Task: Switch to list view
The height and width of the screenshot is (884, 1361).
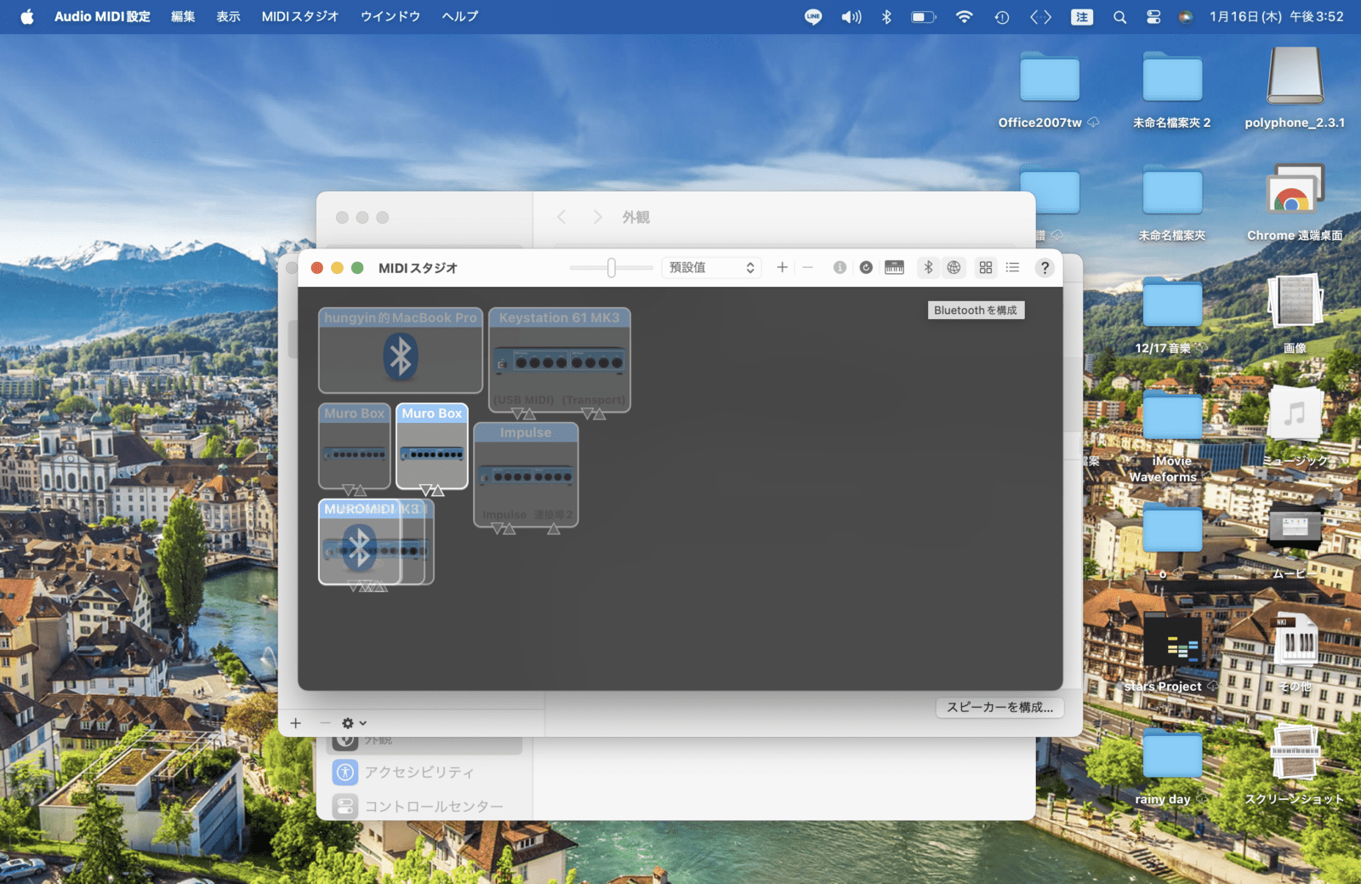Action: pos(1012,267)
